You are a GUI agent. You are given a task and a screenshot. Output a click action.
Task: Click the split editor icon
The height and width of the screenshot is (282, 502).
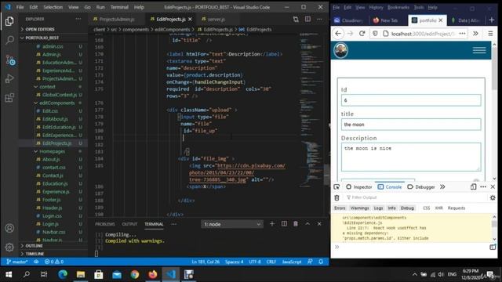coord(307,19)
